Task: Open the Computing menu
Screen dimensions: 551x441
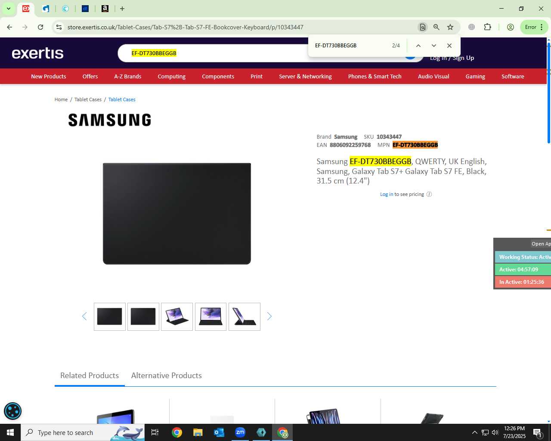Action: click(x=171, y=76)
